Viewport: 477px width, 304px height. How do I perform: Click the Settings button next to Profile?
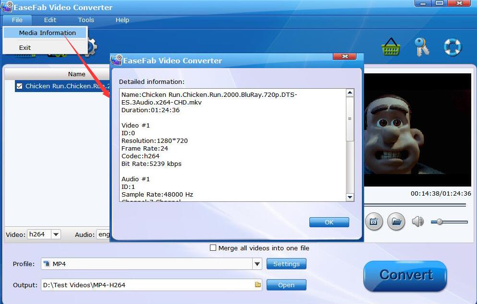286,264
